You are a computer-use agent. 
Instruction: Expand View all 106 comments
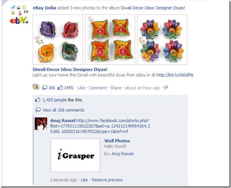click(63, 110)
